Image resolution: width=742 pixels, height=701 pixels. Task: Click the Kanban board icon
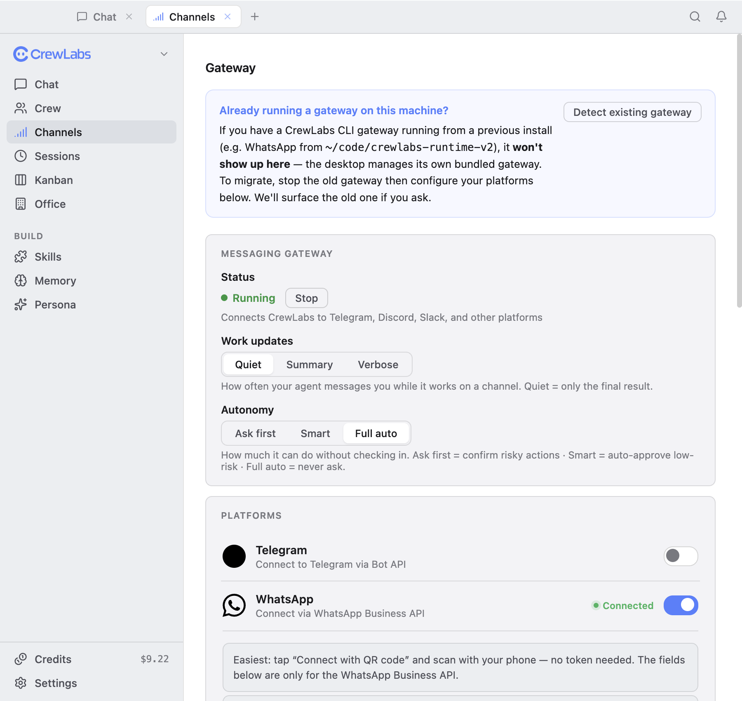[21, 180]
